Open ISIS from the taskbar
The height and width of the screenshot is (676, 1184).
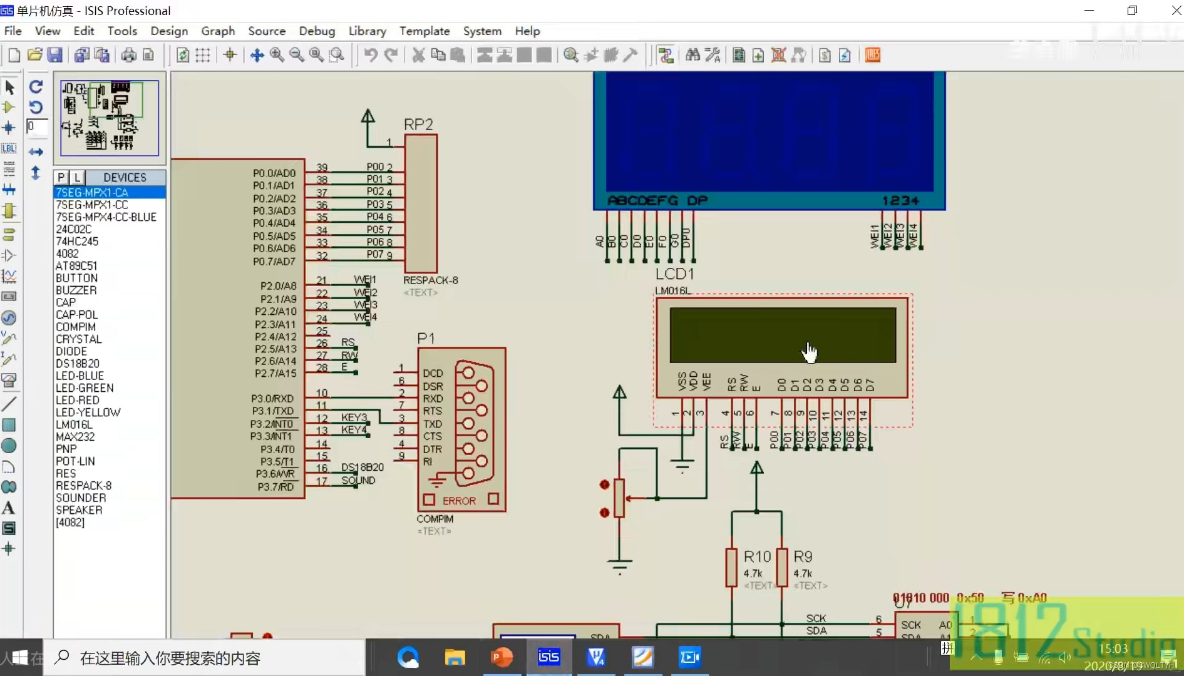pyautogui.click(x=548, y=657)
